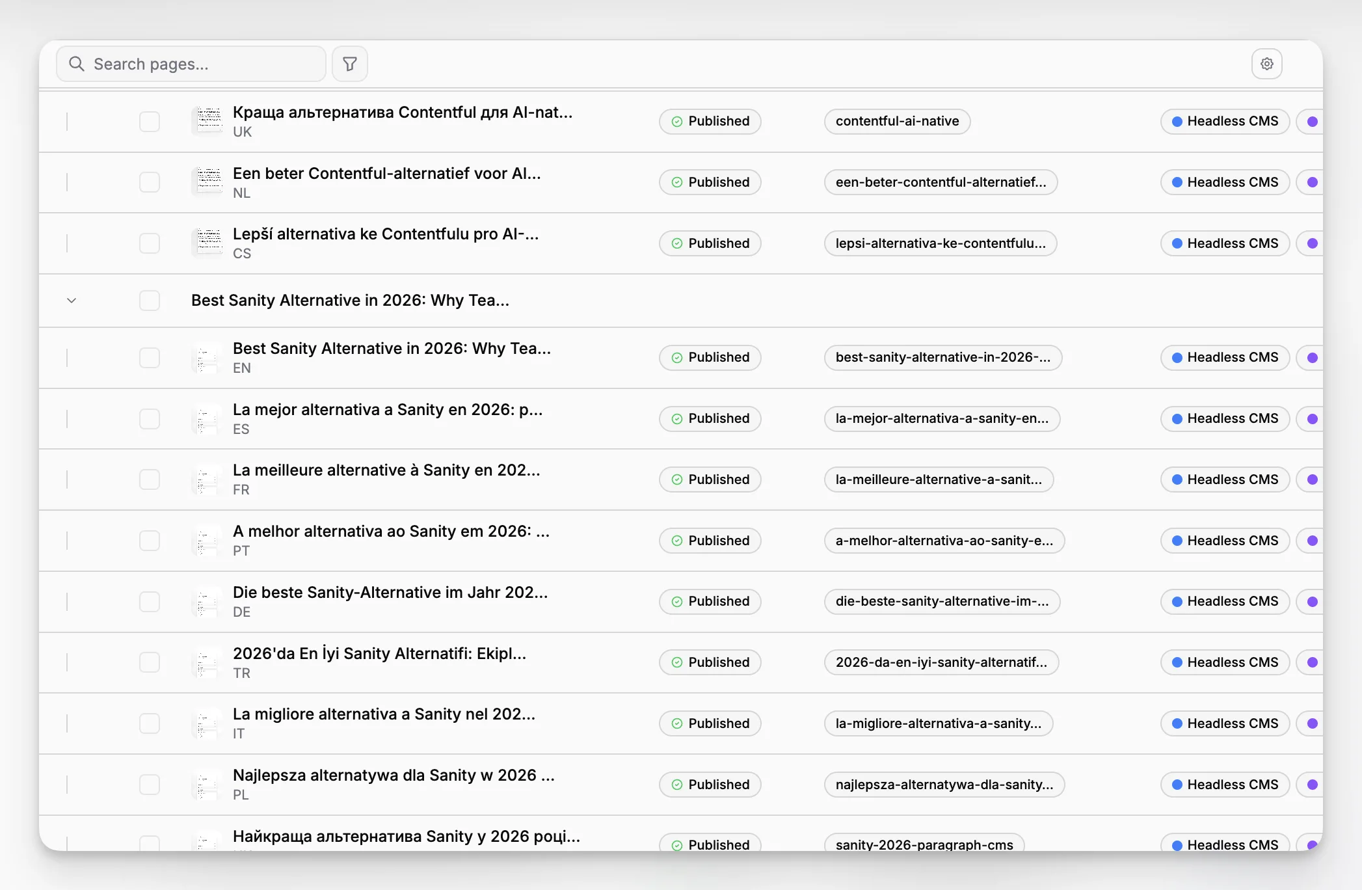Viewport: 1362px width, 890px height.
Task: Tick checkbox for La meilleure alternative row
Action: (150, 479)
